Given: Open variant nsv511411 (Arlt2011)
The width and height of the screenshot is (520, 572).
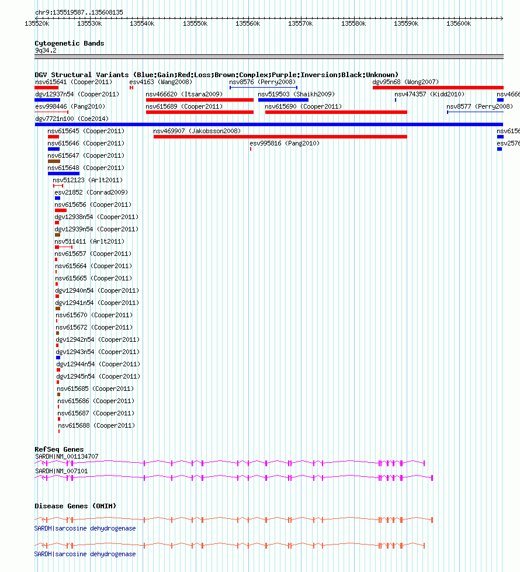Looking at the screenshot, I should pyautogui.click(x=89, y=241).
